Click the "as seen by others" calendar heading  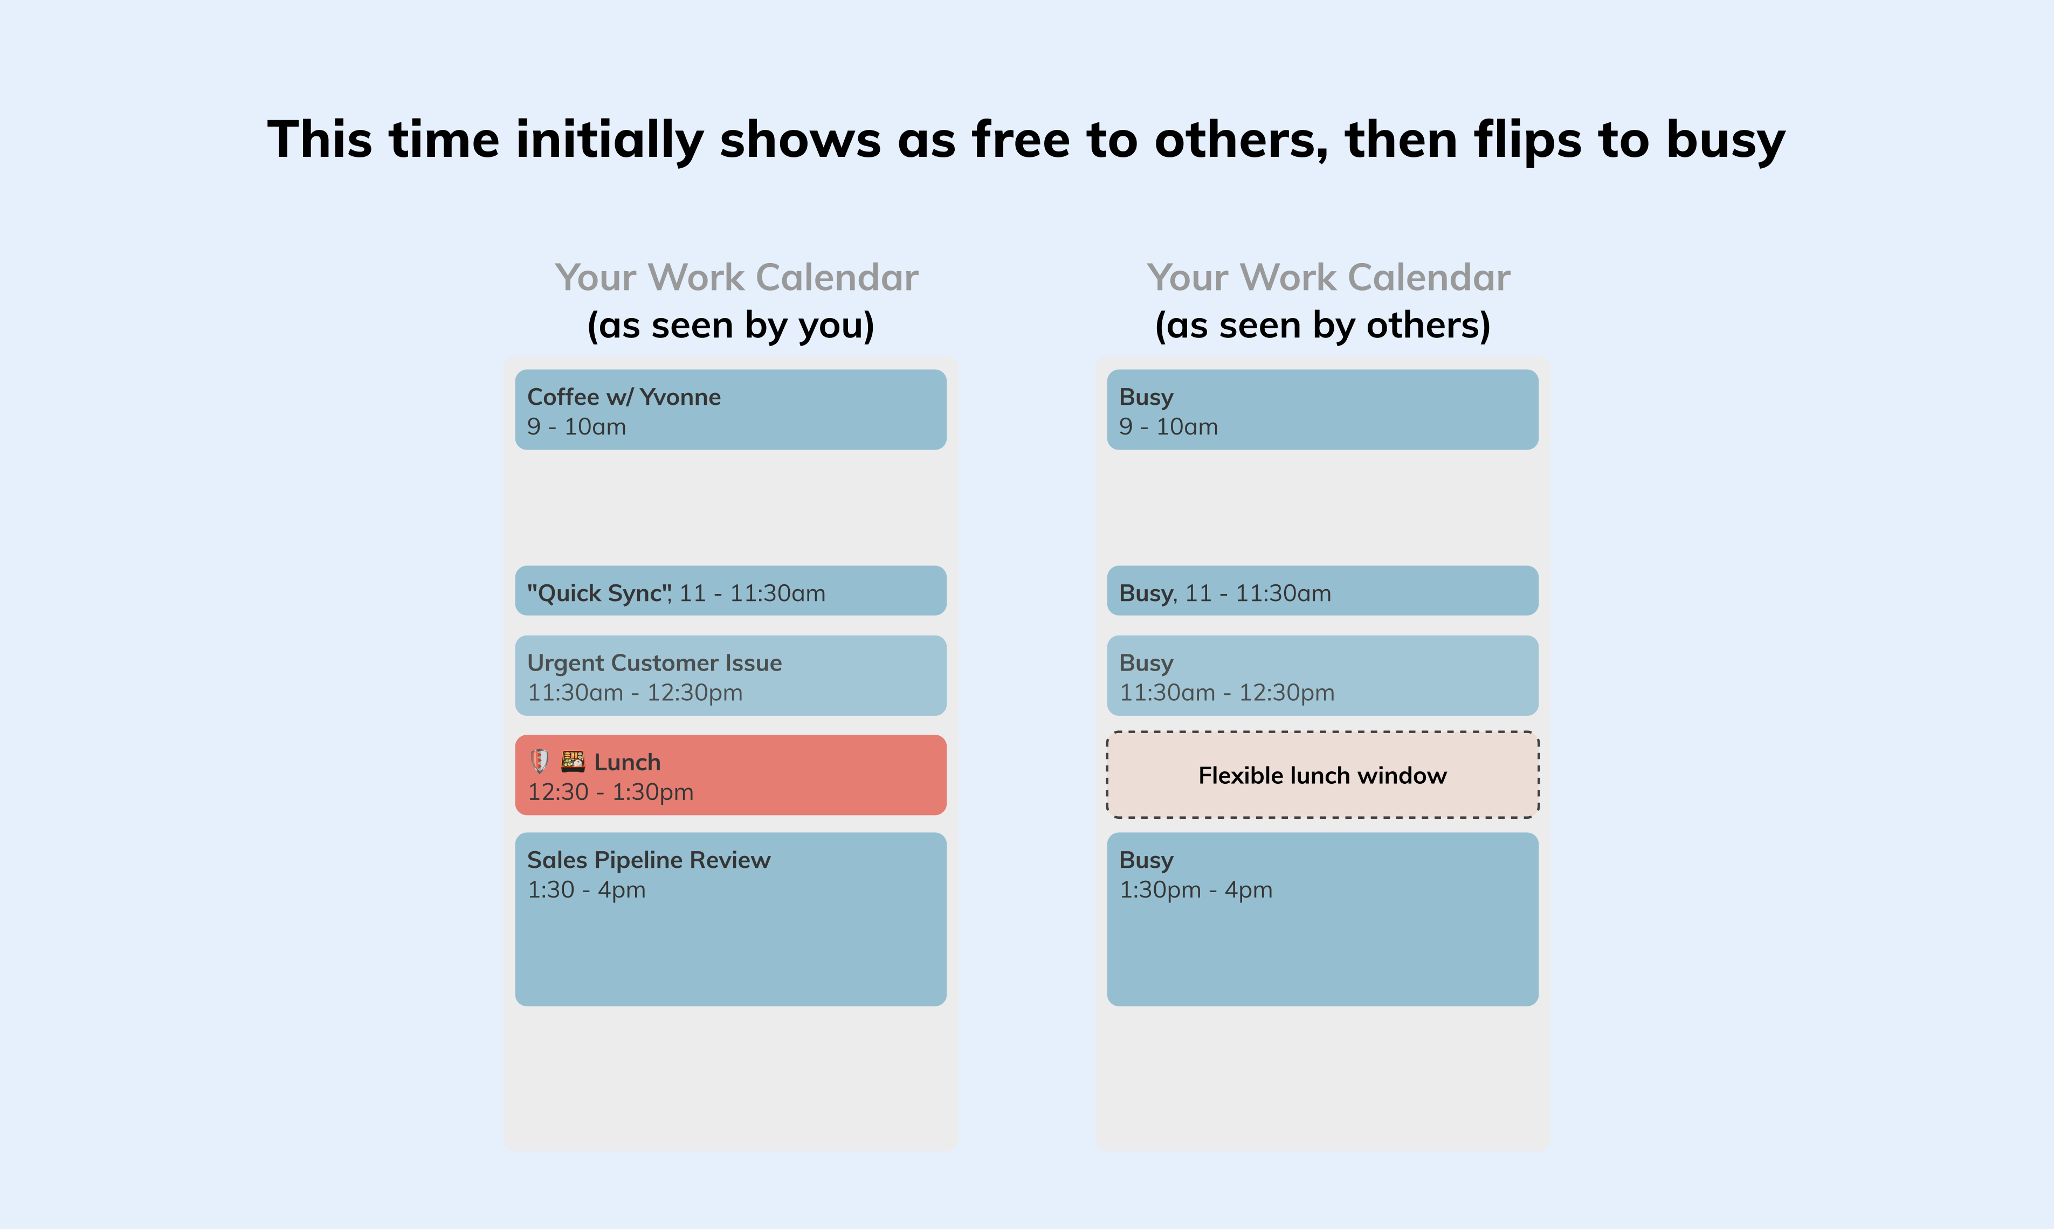(x=1322, y=326)
